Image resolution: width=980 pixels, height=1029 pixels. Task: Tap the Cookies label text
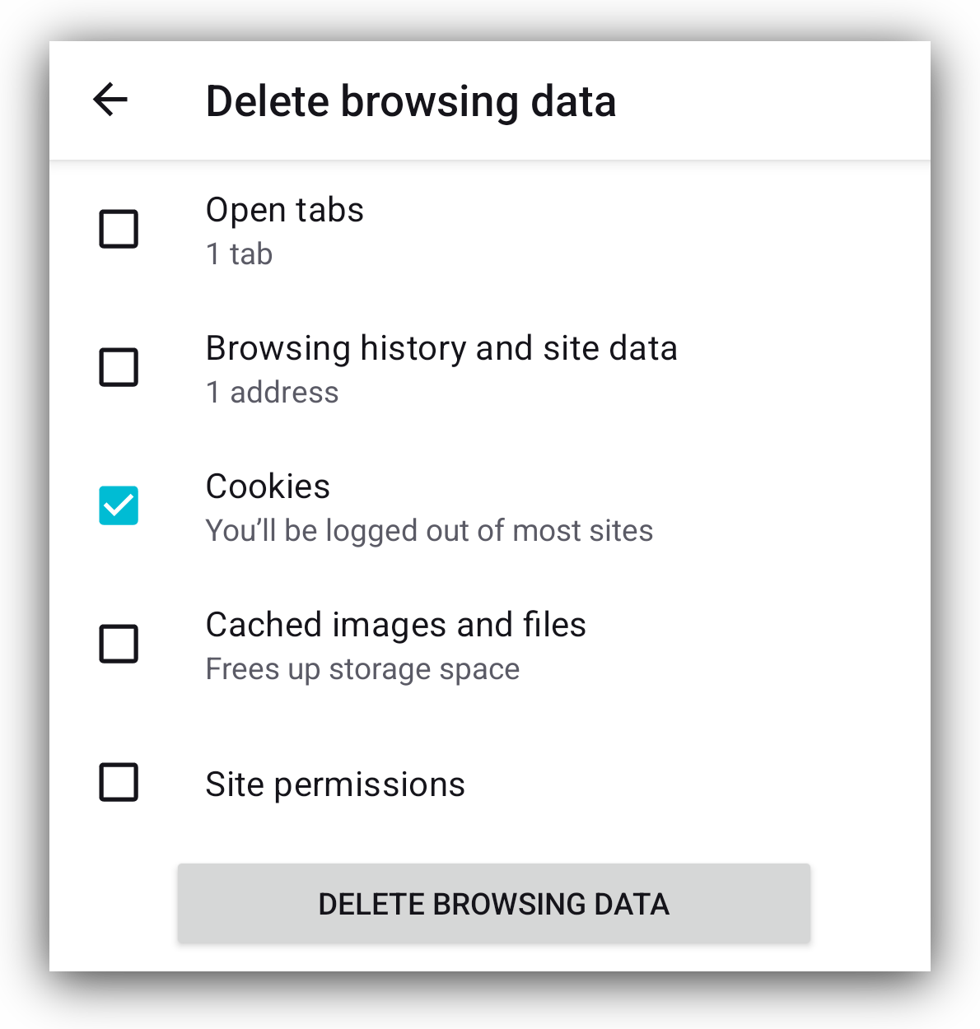tap(268, 487)
